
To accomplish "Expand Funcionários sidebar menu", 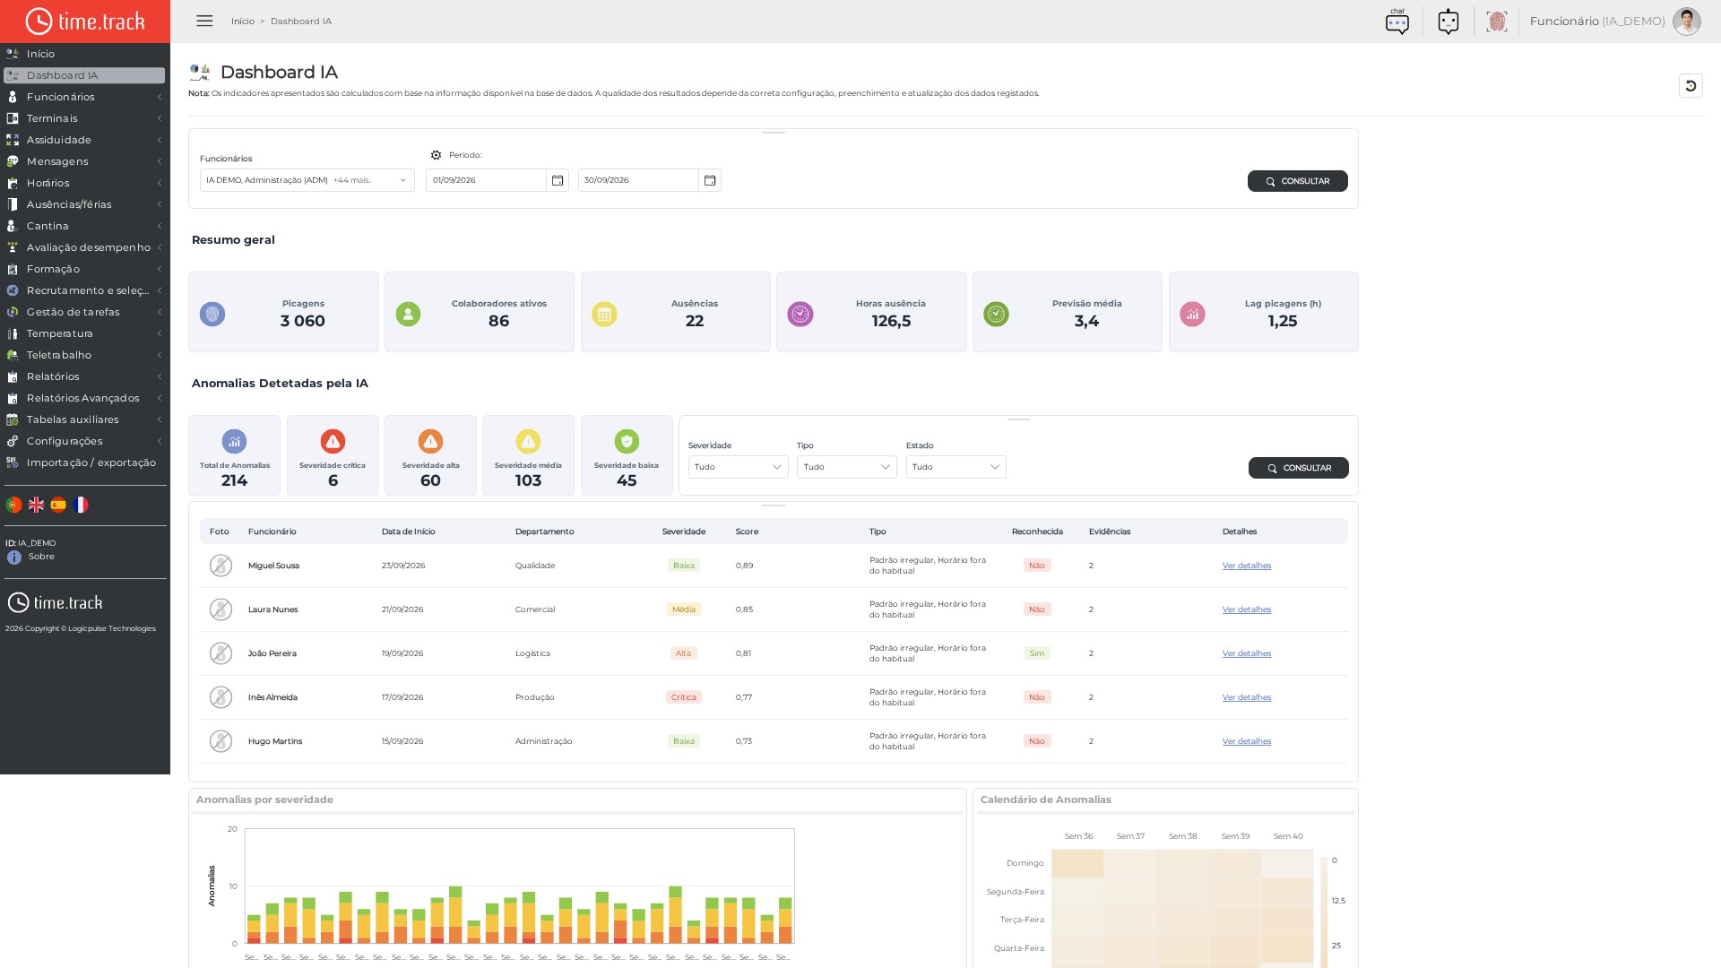I will (84, 97).
